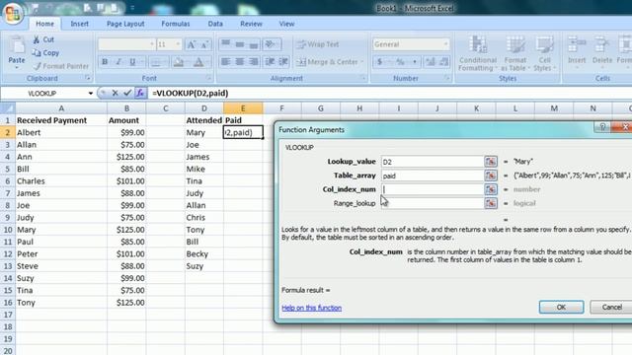Click the Paste icon

[17, 45]
